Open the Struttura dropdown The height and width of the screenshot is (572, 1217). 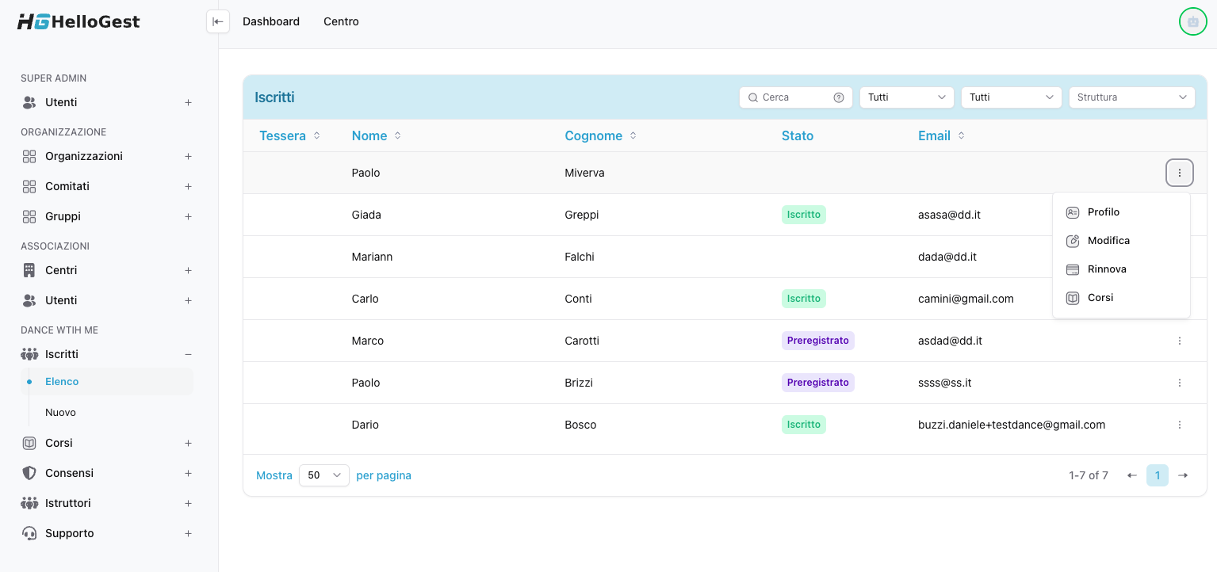[x=1131, y=97]
